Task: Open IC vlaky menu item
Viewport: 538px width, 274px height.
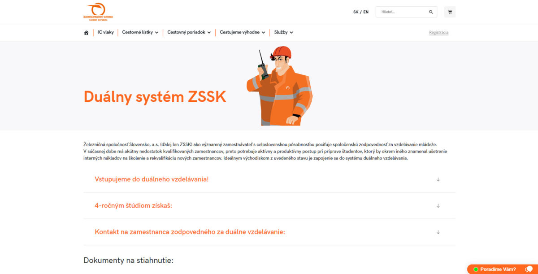Action: 106,32
